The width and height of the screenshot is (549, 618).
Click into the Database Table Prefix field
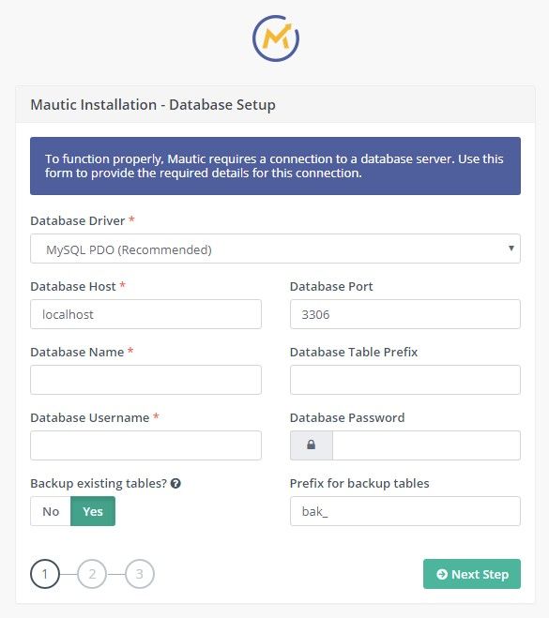(405, 380)
